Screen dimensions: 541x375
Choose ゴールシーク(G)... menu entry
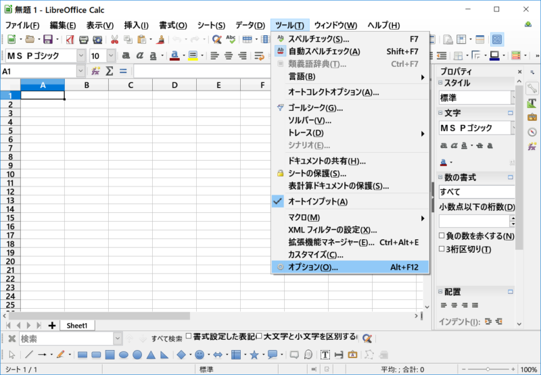point(315,108)
